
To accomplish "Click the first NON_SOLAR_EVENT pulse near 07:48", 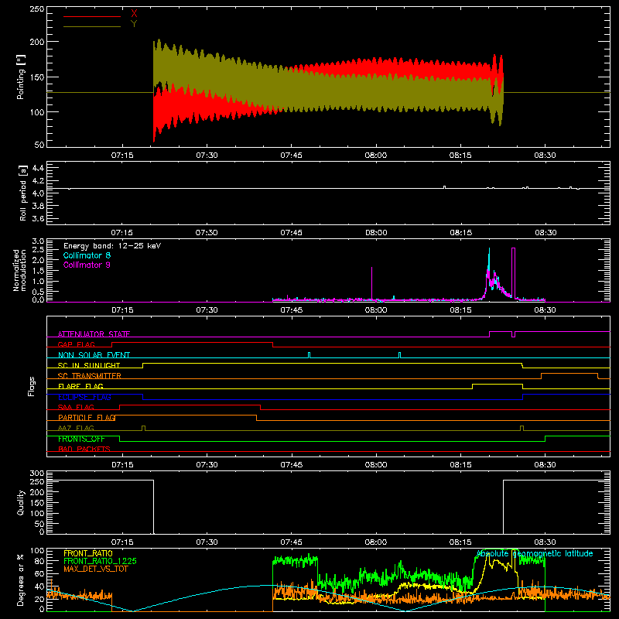I will [309, 355].
